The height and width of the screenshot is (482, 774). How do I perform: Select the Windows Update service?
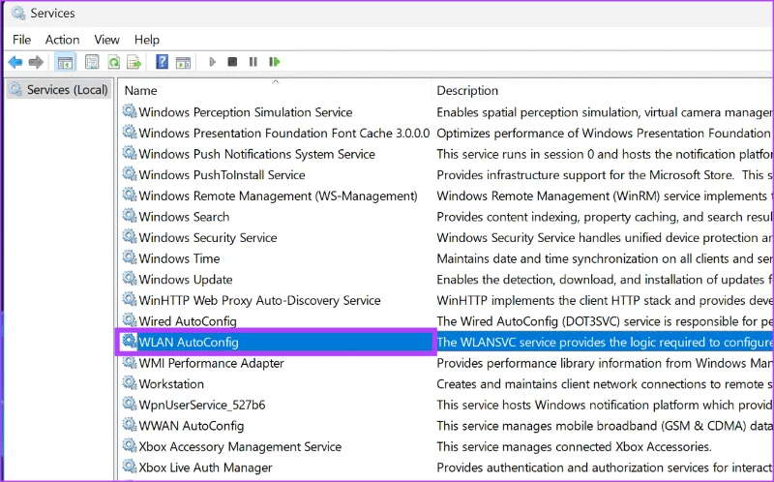(185, 280)
